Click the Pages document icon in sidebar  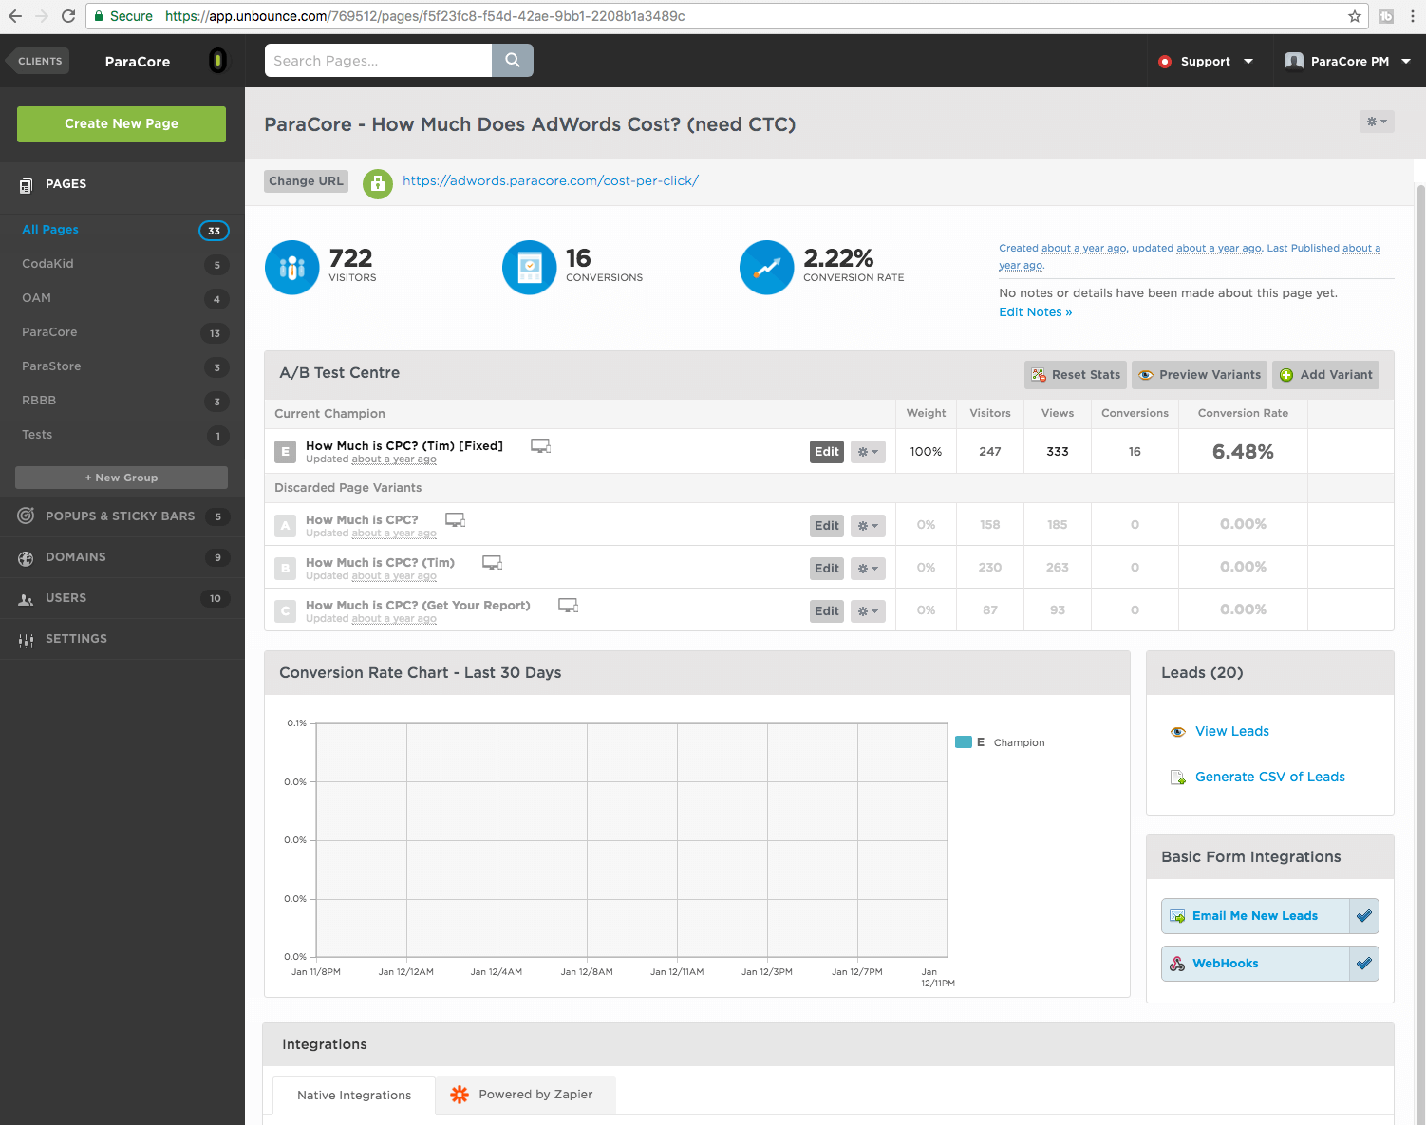[x=26, y=185]
